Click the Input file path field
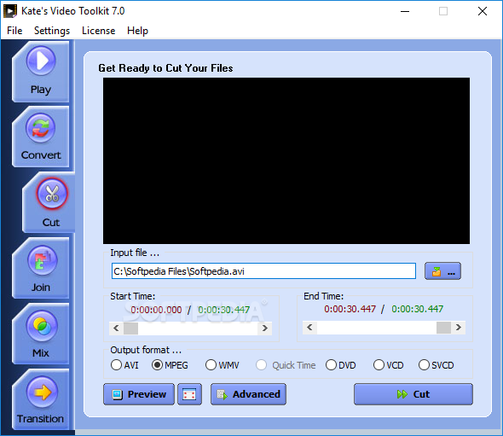 pos(263,271)
